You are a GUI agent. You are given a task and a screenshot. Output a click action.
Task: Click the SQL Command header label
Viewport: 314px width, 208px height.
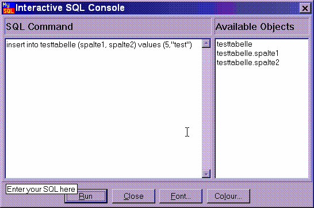coord(39,27)
